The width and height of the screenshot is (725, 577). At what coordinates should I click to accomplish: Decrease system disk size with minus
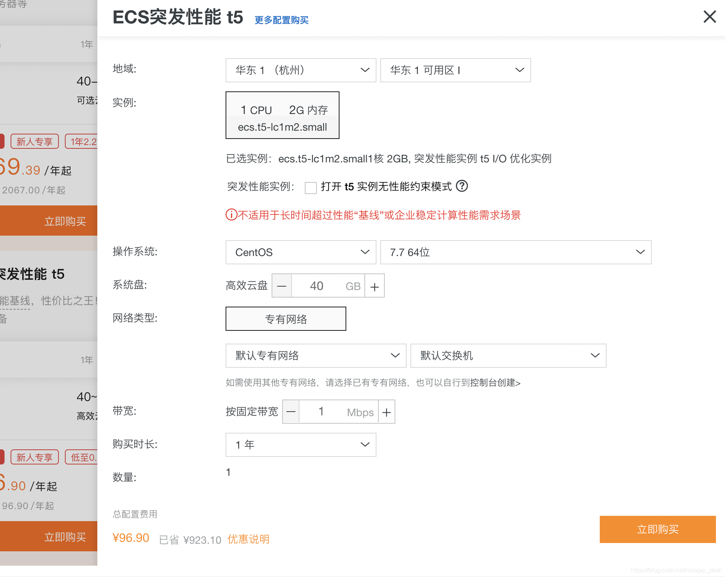click(281, 286)
